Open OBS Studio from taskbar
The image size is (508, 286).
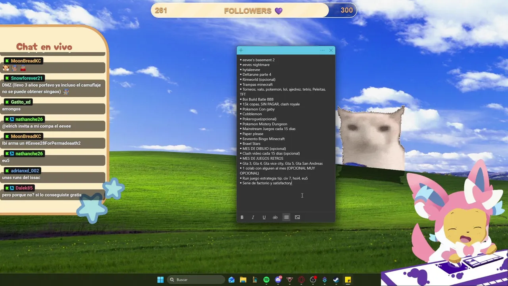coord(313,280)
